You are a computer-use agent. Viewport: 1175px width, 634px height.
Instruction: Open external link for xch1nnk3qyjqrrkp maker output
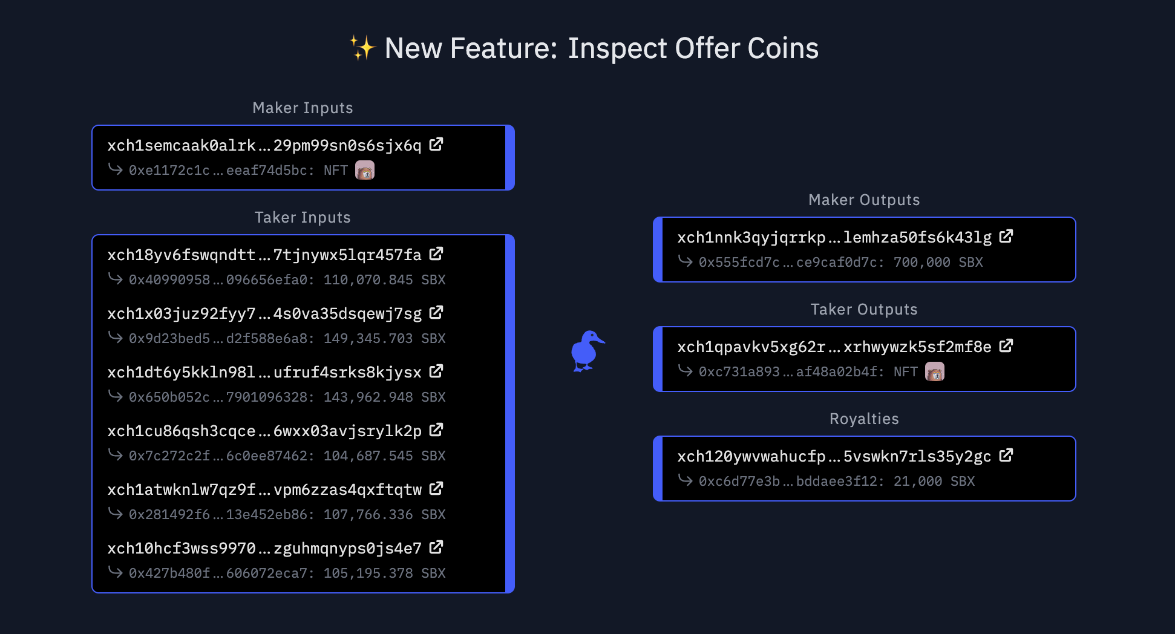1006,237
